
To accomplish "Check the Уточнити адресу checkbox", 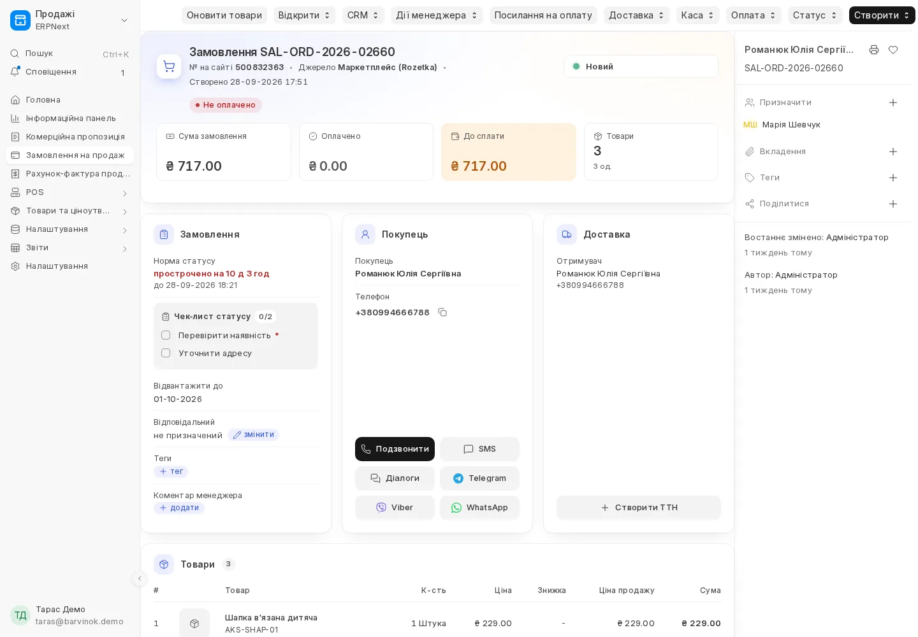I will pyautogui.click(x=166, y=353).
